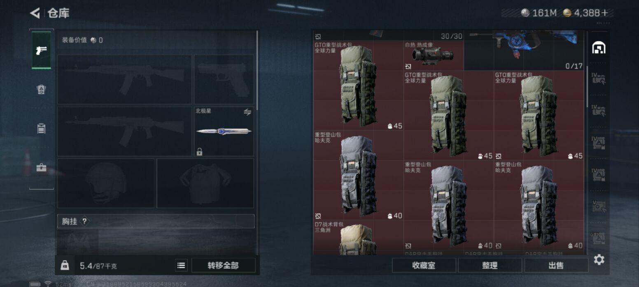Click 整理 to sort inventory

click(490, 266)
